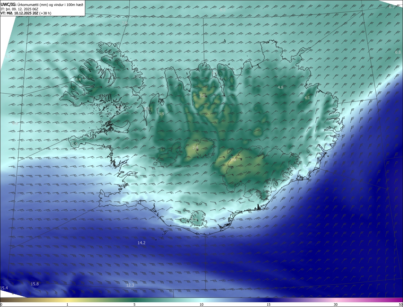403x307 pixels.
Task: Click the 5.9 value on the west peninsula
Action: (75, 144)
